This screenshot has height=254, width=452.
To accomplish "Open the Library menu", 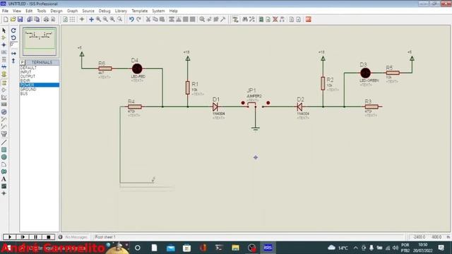I will (121, 11).
